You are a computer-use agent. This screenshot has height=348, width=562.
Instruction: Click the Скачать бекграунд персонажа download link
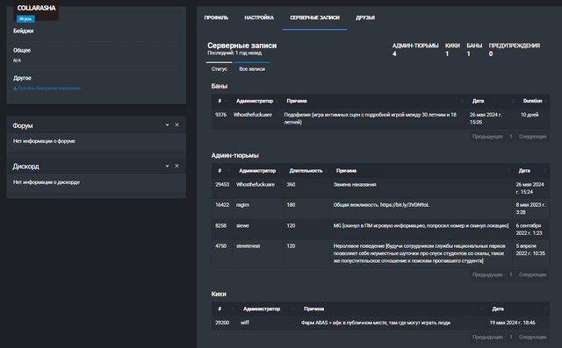coord(47,89)
